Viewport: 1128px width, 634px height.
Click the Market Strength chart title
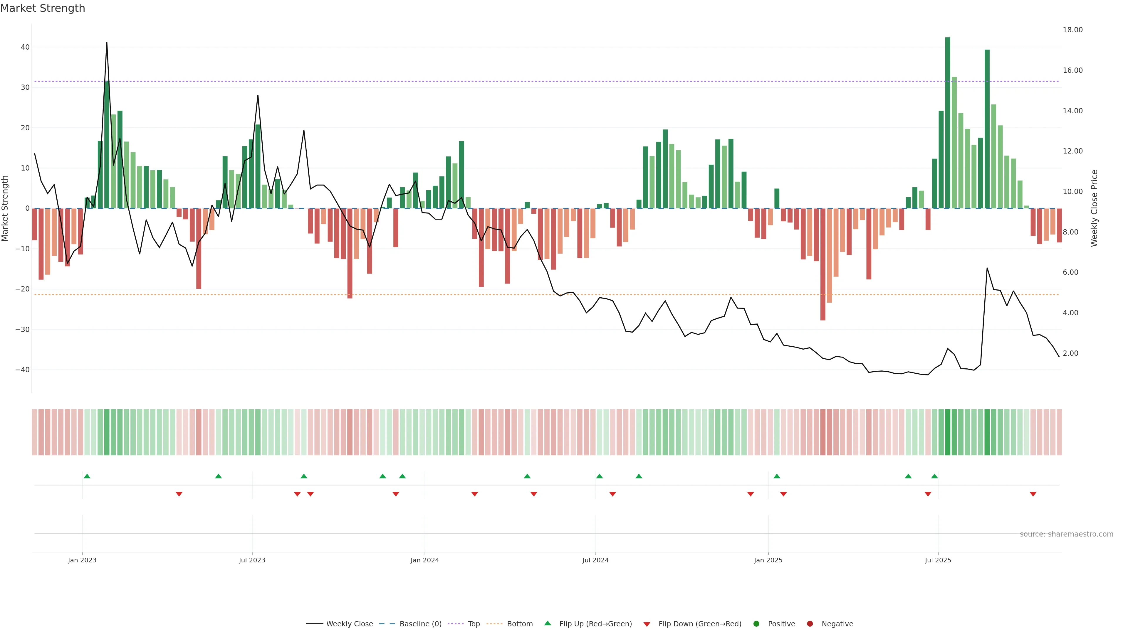tap(43, 8)
